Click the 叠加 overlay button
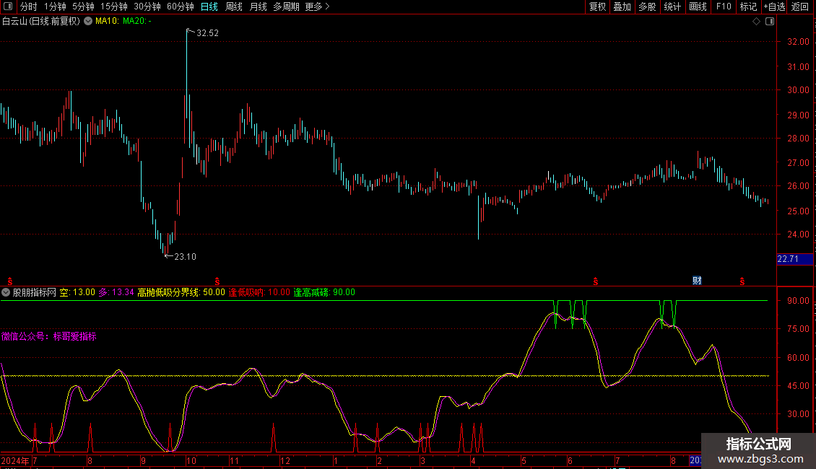Screen dimensions: 816x469 622,6
